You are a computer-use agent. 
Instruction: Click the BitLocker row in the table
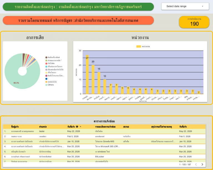[x=104, y=157]
